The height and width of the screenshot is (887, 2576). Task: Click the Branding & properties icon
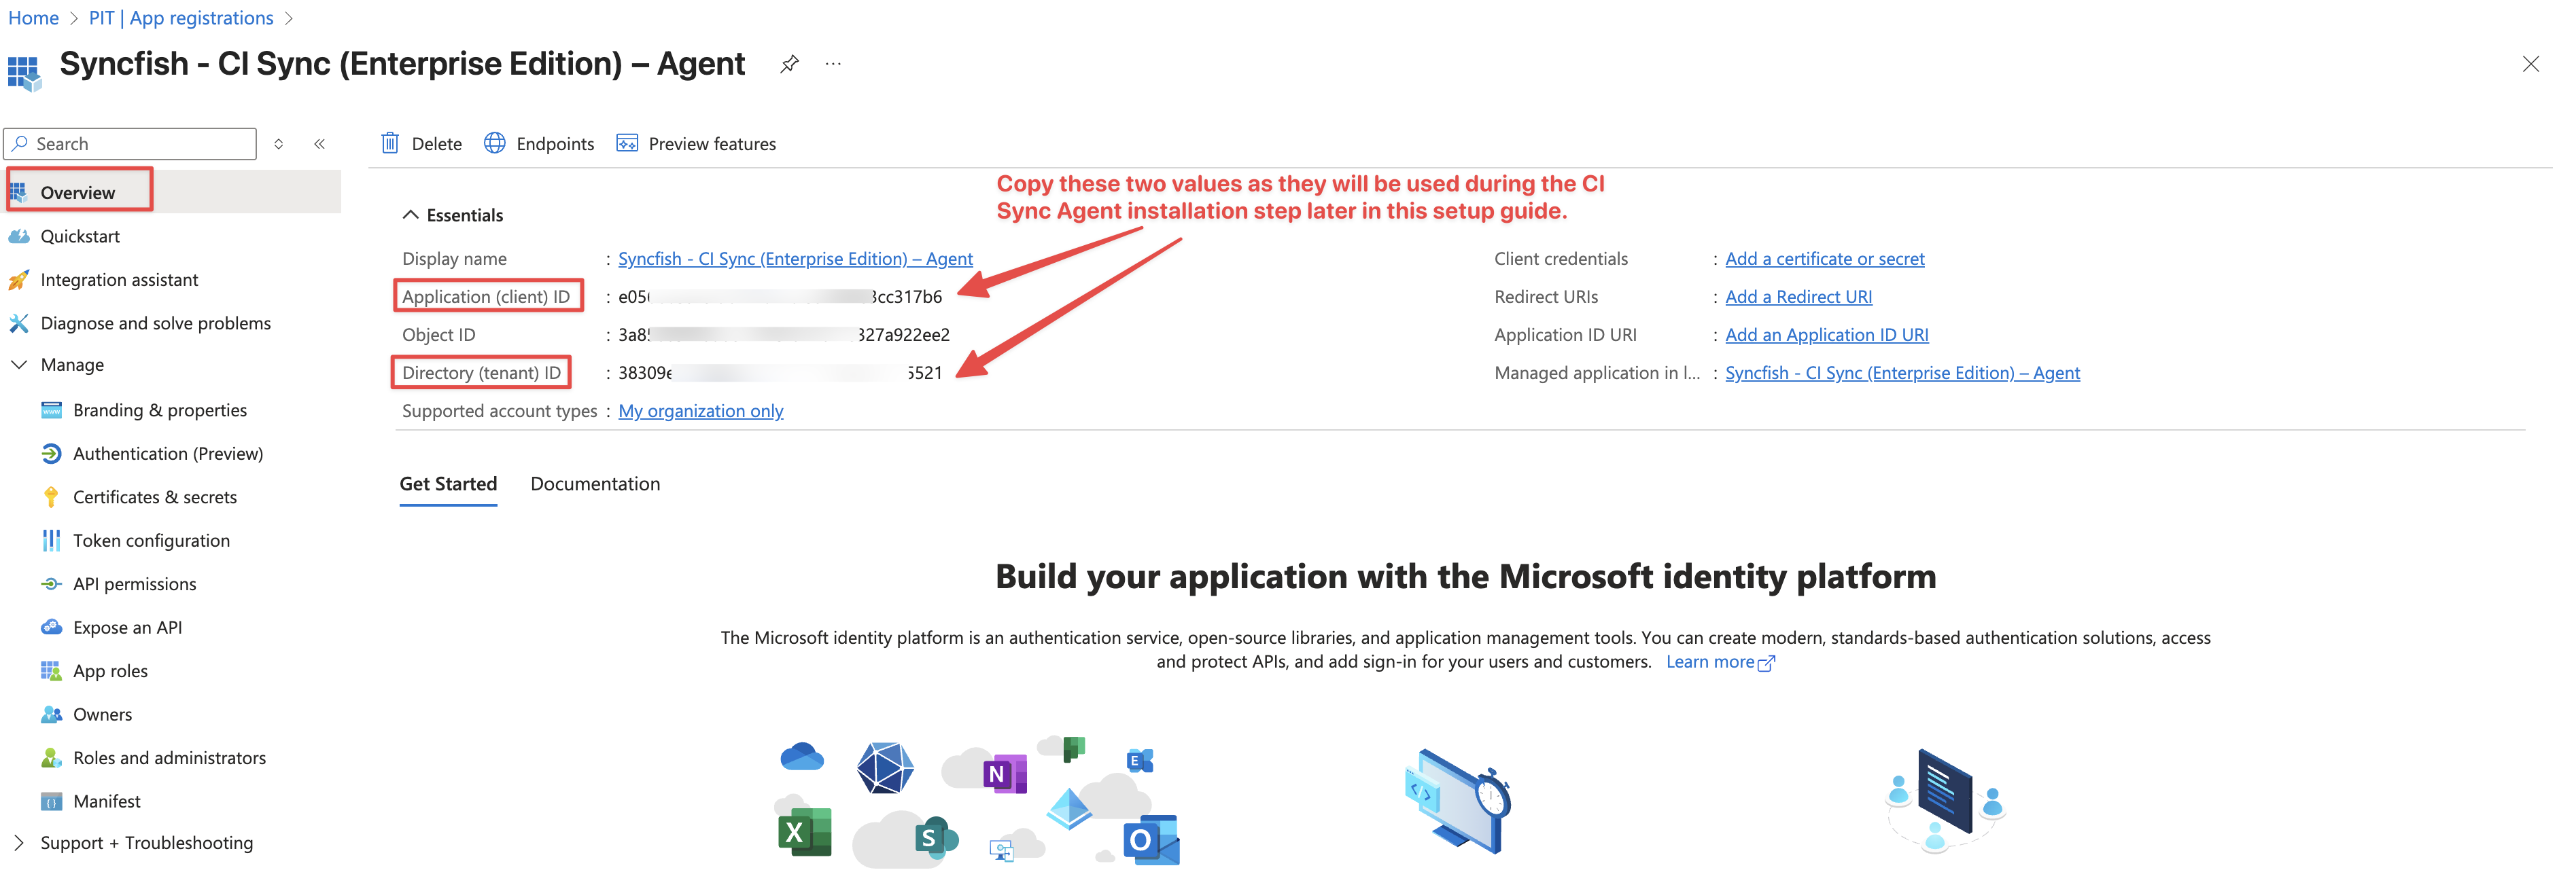click(51, 410)
